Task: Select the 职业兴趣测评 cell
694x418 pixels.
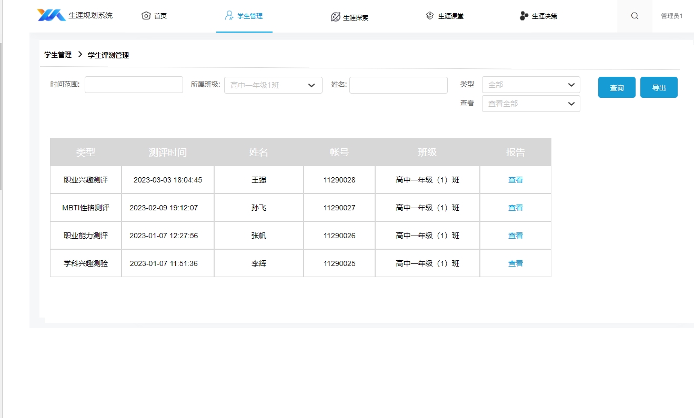Action: coord(86,180)
